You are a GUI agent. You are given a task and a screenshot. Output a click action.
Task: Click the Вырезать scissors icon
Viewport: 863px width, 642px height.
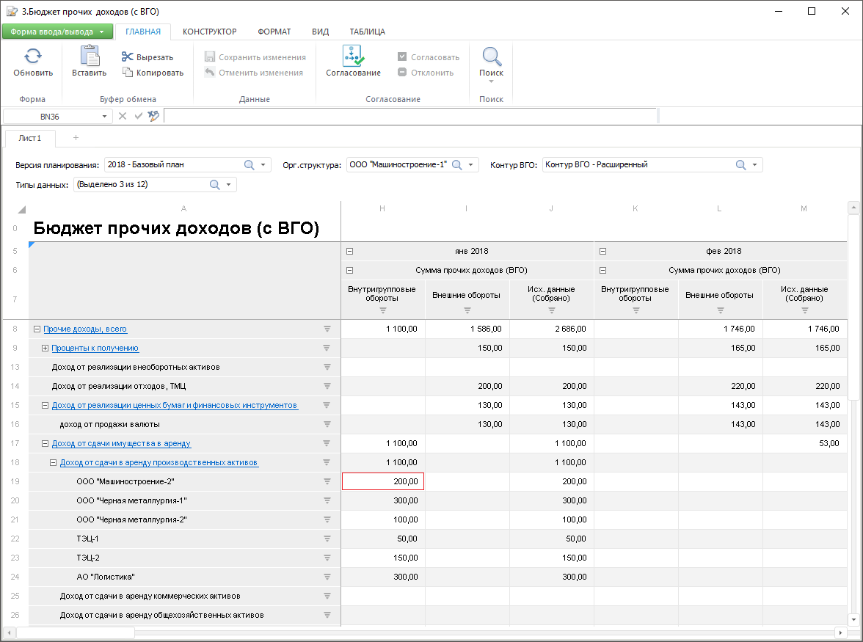coord(128,57)
